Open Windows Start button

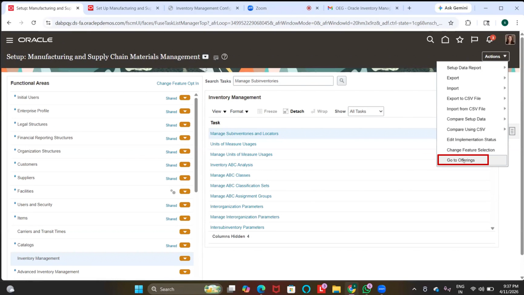coord(139,289)
